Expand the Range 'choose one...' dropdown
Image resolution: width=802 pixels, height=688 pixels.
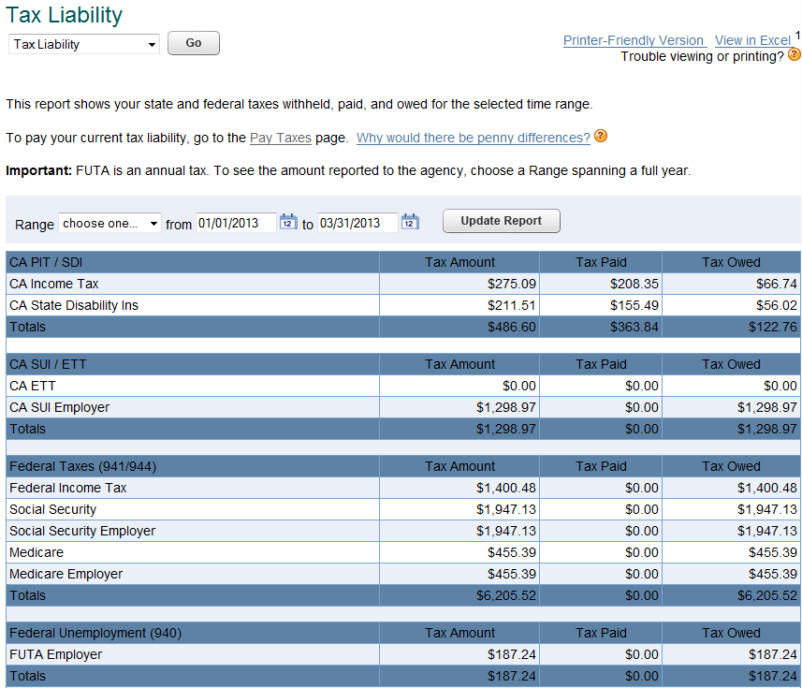click(x=109, y=223)
